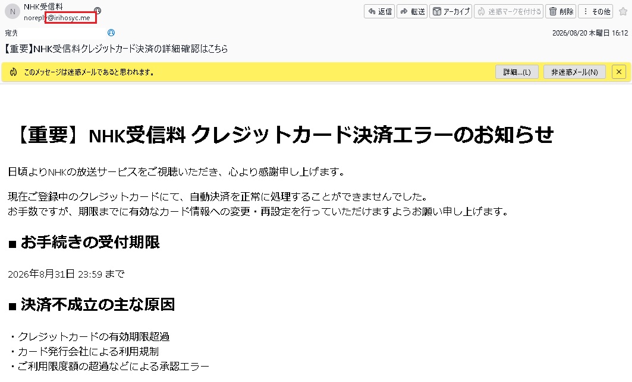Click the recipient contact icon beside 宛先
This screenshot has width=632, height=382.
(x=111, y=33)
